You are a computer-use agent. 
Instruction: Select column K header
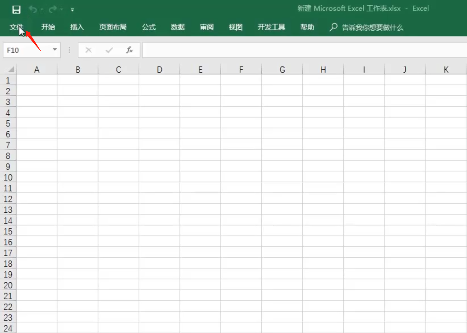click(x=446, y=69)
